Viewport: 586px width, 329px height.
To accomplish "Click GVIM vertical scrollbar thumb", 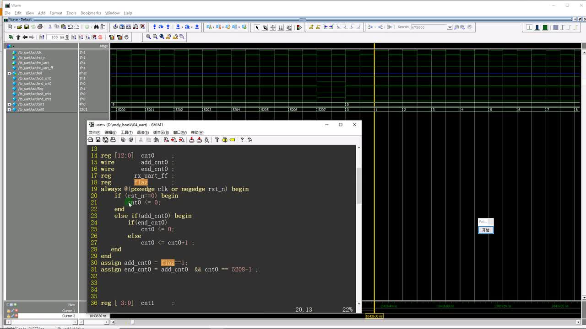I will click(x=358, y=186).
